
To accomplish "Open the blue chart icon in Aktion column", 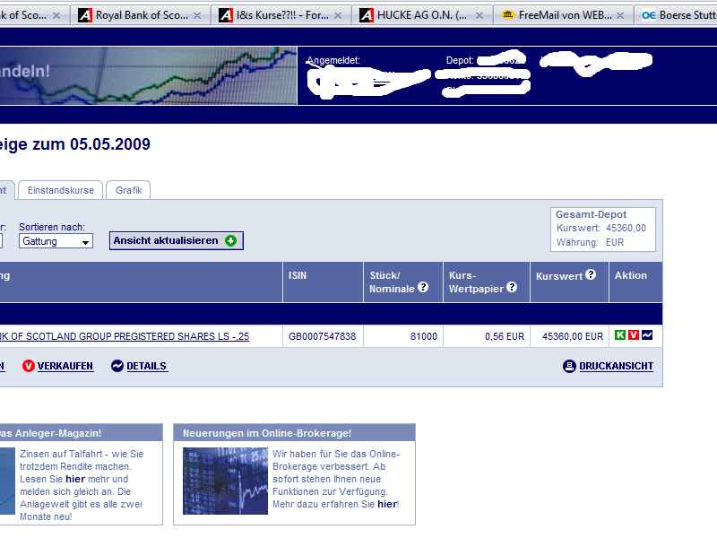I will [647, 334].
